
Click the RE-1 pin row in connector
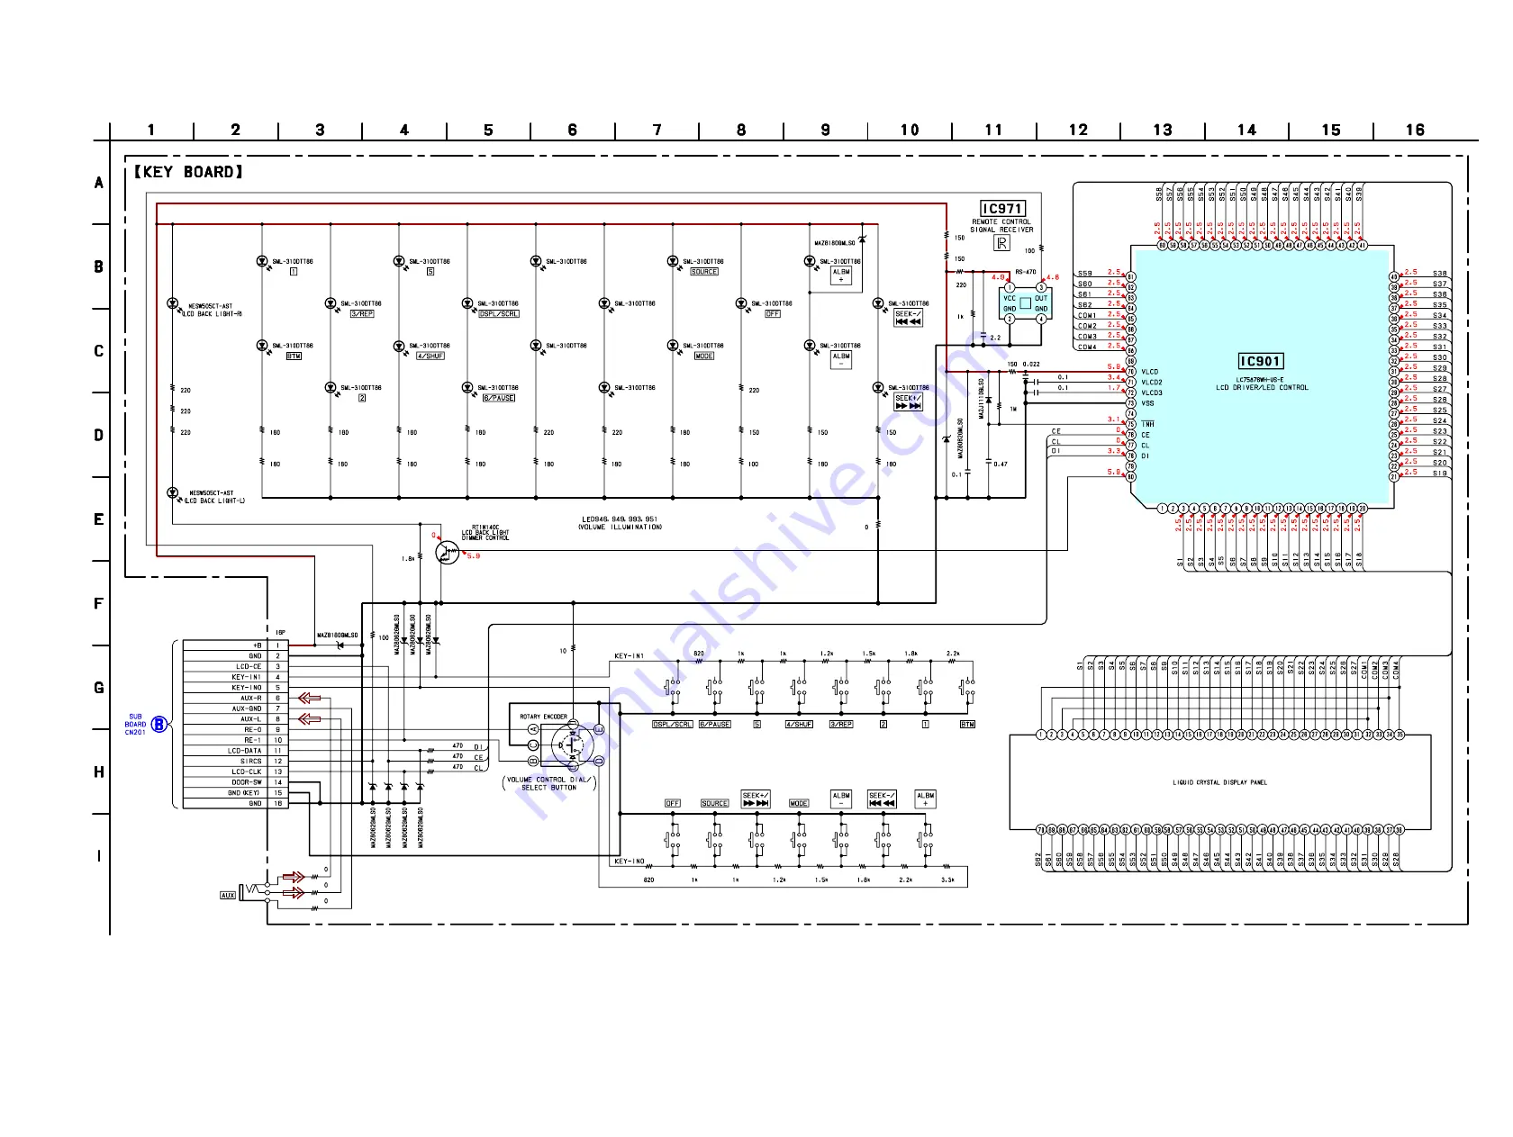click(236, 740)
